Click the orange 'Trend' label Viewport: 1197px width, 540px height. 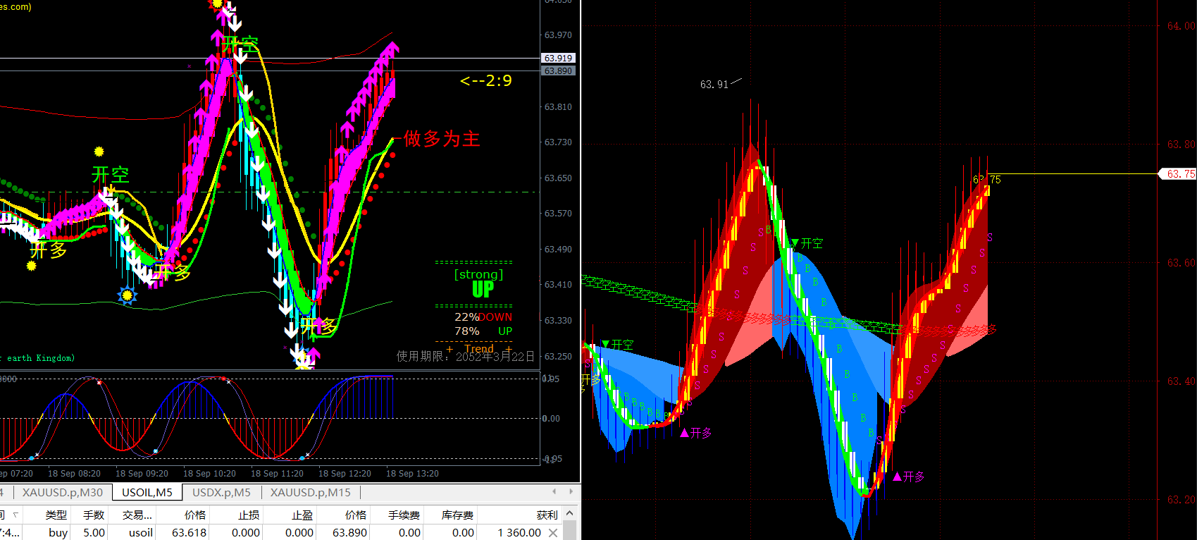(479, 348)
